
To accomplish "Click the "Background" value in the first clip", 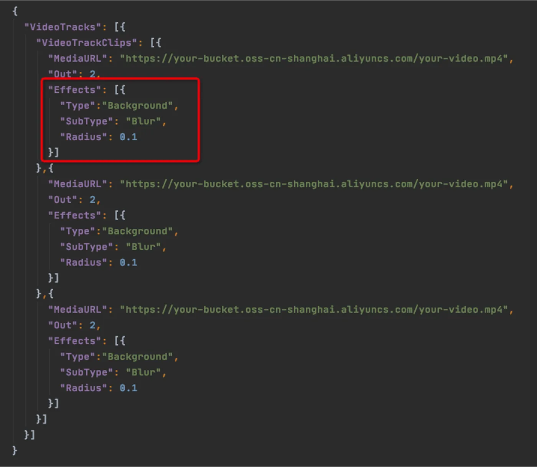I will [x=137, y=106].
